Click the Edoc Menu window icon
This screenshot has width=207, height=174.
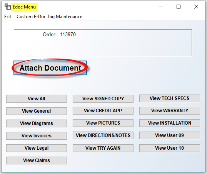tap(8, 7)
